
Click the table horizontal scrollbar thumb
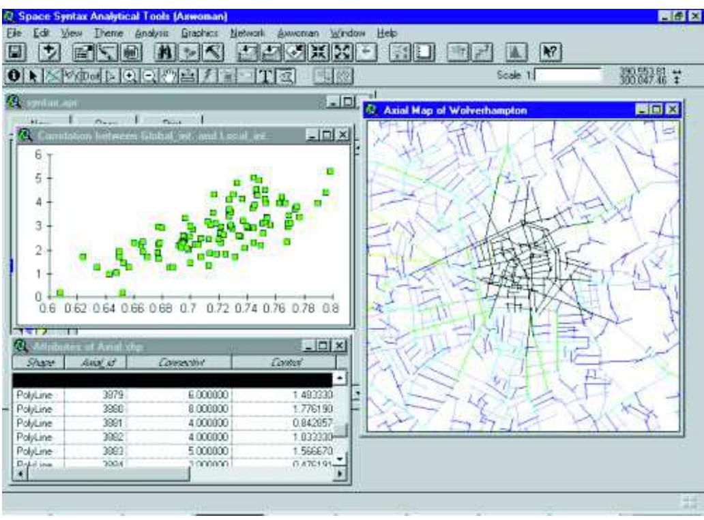[x=108, y=473]
